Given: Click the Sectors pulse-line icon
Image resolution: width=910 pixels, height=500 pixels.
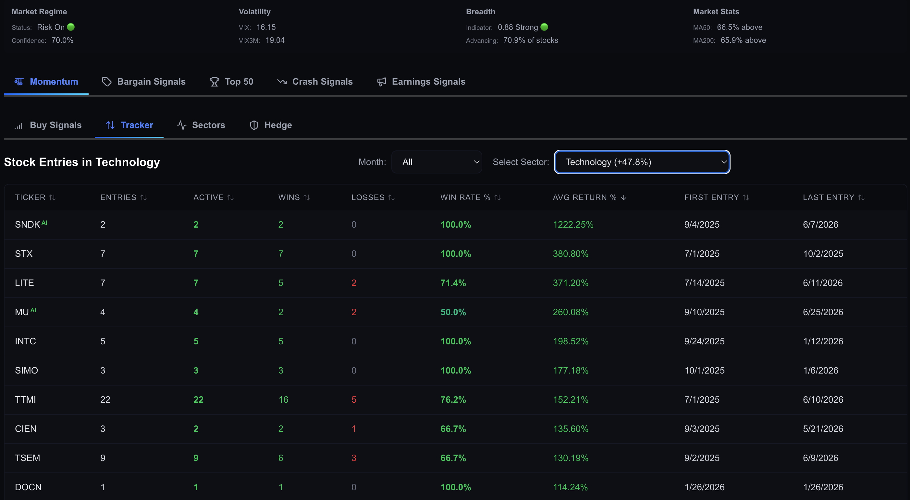Looking at the screenshot, I should tap(181, 125).
